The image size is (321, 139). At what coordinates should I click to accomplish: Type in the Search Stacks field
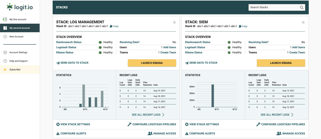tap(273, 7)
